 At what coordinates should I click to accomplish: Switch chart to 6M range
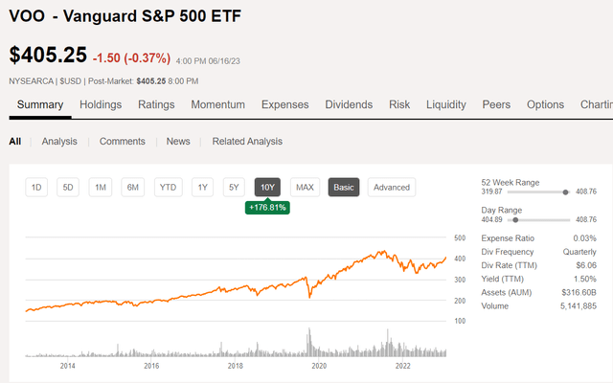(133, 188)
